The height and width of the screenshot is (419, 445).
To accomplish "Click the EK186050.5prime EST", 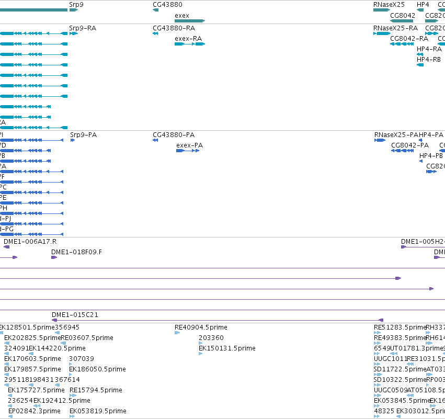I will click(71, 375).
